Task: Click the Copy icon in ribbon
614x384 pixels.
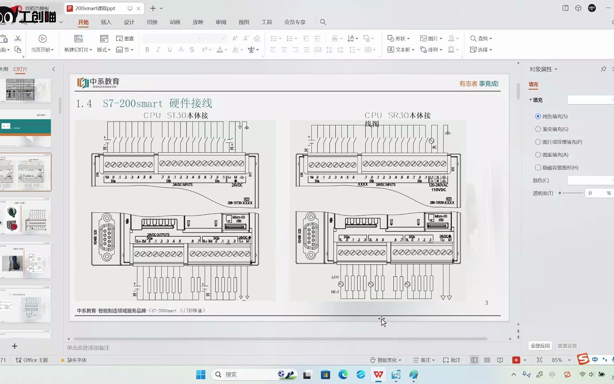Action: pos(18,50)
